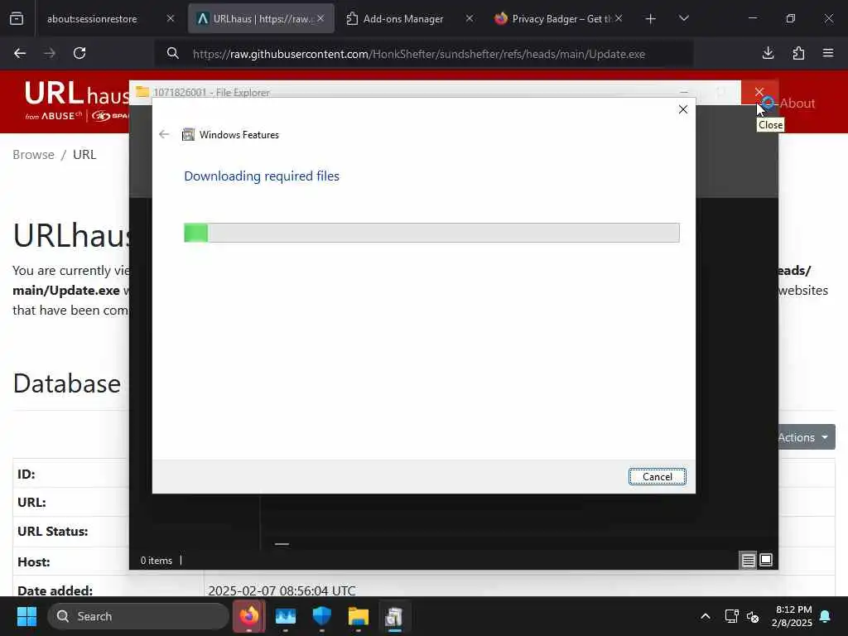Viewport: 848px width, 636px height.
Task: Open Windows Security shield in taskbar
Action: (x=322, y=616)
